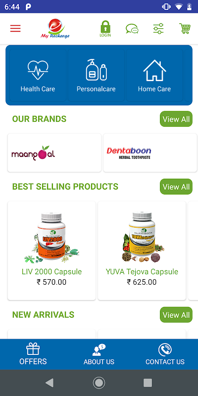
Task: Go to the OFFERS tab
Action: click(33, 354)
